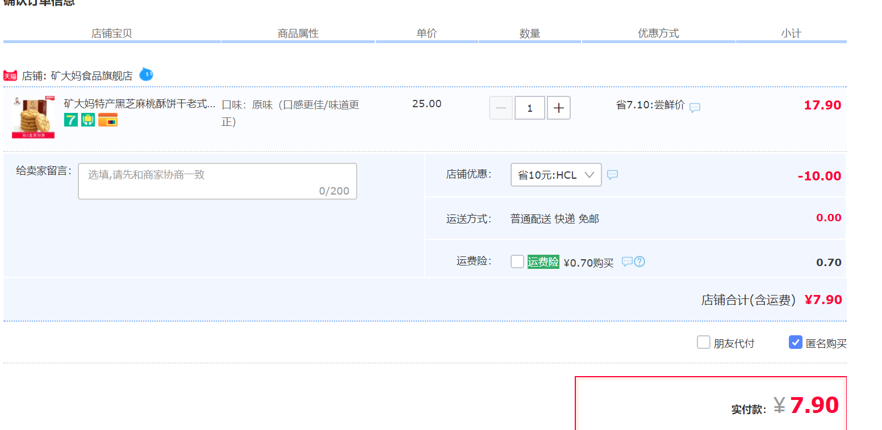Open the 矿大妈 cookie product thumbnail

tap(34, 117)
